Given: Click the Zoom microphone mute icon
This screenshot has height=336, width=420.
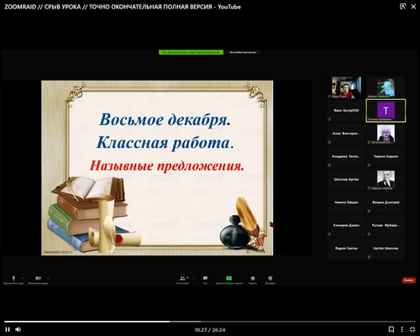Looking at the screenshot, I should pyautogui.click(x=13, y=278).
